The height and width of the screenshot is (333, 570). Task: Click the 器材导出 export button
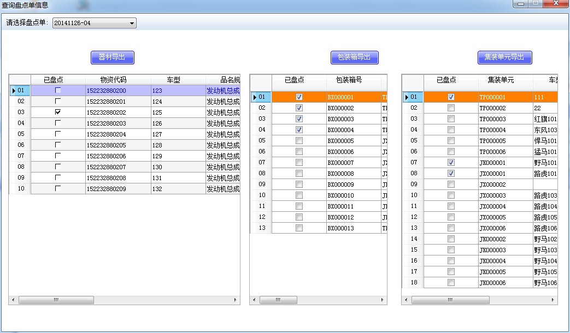112,57
